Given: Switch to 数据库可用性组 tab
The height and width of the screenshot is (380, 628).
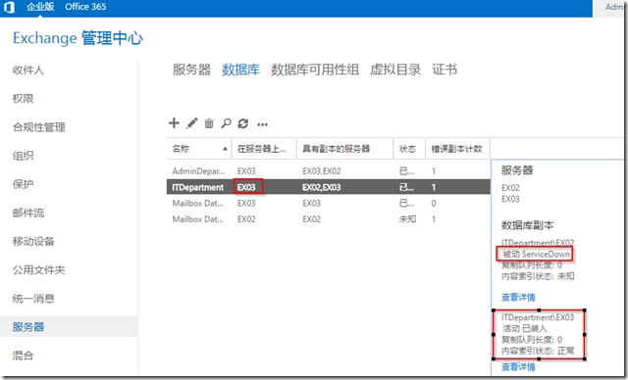Looking at the screenshot, I should [315, 70].
